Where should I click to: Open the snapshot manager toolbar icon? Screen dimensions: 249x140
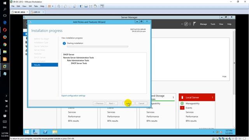click(75, 6)
